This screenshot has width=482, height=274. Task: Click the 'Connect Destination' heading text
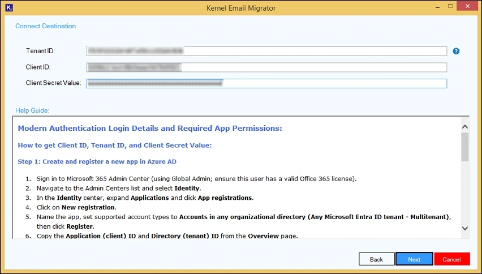coord(45,26)
